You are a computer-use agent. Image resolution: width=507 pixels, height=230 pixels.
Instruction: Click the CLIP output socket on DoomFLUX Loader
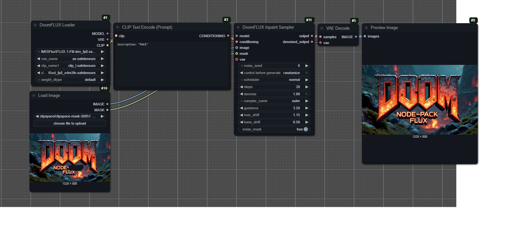(x=107, y=45)
